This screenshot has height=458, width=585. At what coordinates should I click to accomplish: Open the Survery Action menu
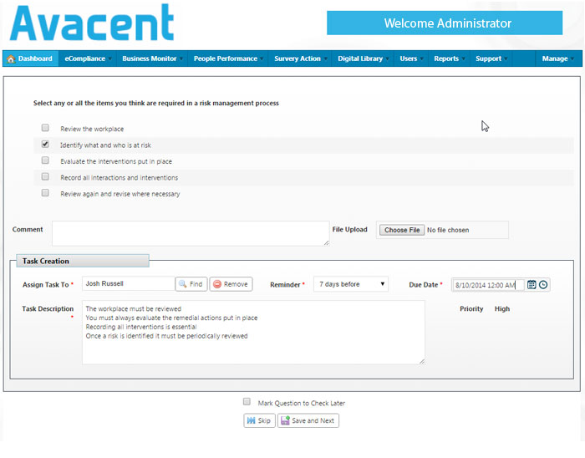(300, 59)
